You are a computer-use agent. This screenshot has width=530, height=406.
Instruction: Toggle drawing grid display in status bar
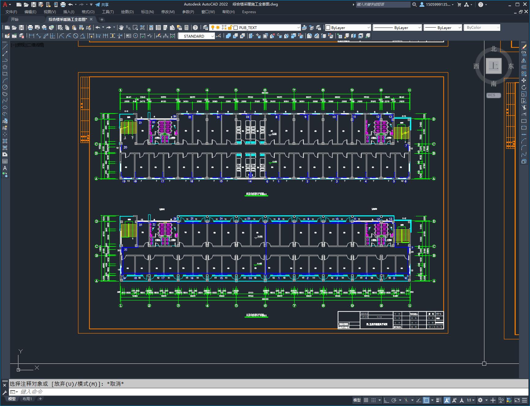click(366, 400)
